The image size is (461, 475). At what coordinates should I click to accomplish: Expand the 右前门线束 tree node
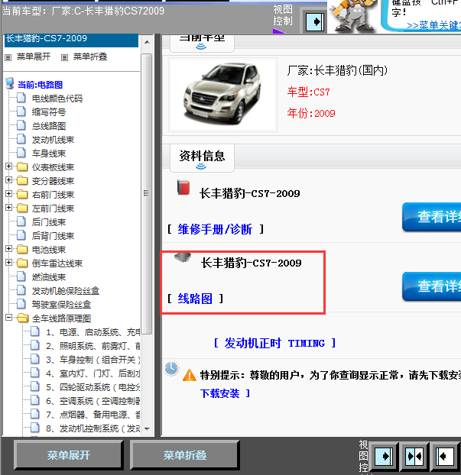click(x=9, y=193)
